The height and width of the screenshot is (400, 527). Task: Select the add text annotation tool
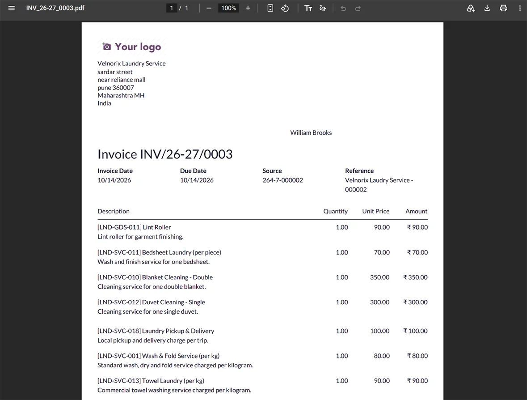pos(308,8)
